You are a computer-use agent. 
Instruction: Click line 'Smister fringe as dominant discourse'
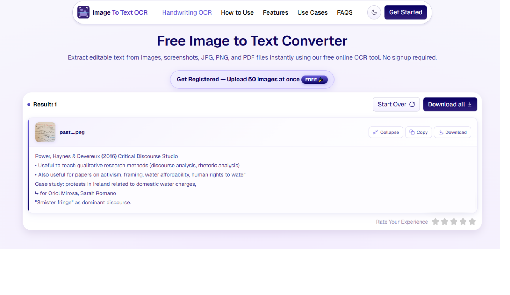(x=83, y=203)
